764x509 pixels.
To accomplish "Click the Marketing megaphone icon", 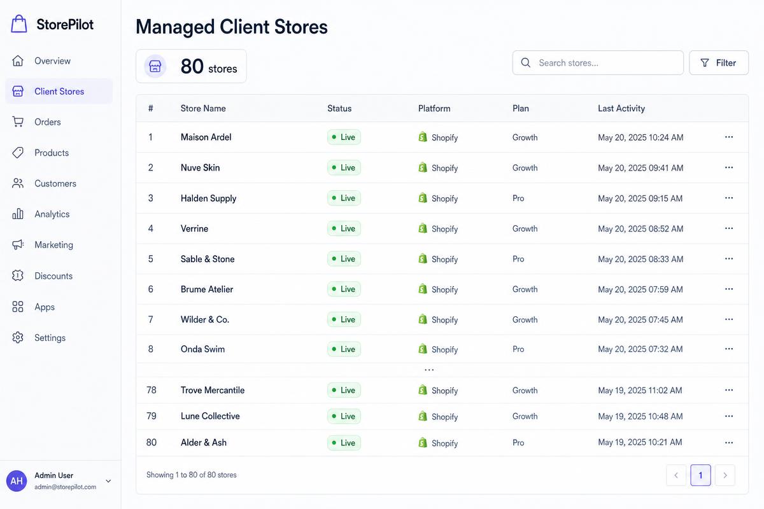I will [x=18, y=245].
